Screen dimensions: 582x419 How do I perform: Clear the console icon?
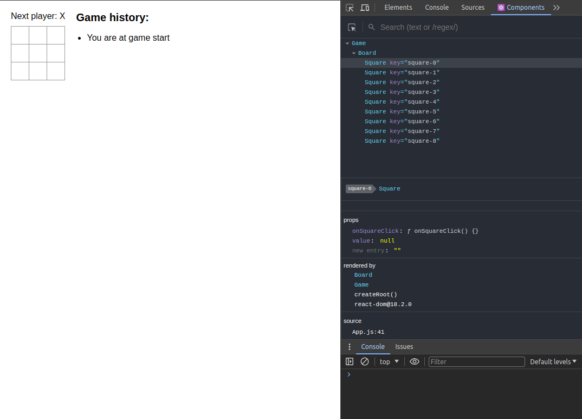pyautogui.click(x=365, y=361)
